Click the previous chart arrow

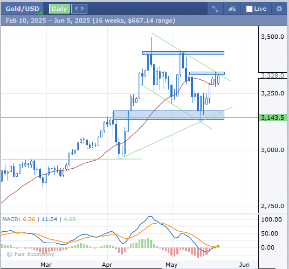76,9
